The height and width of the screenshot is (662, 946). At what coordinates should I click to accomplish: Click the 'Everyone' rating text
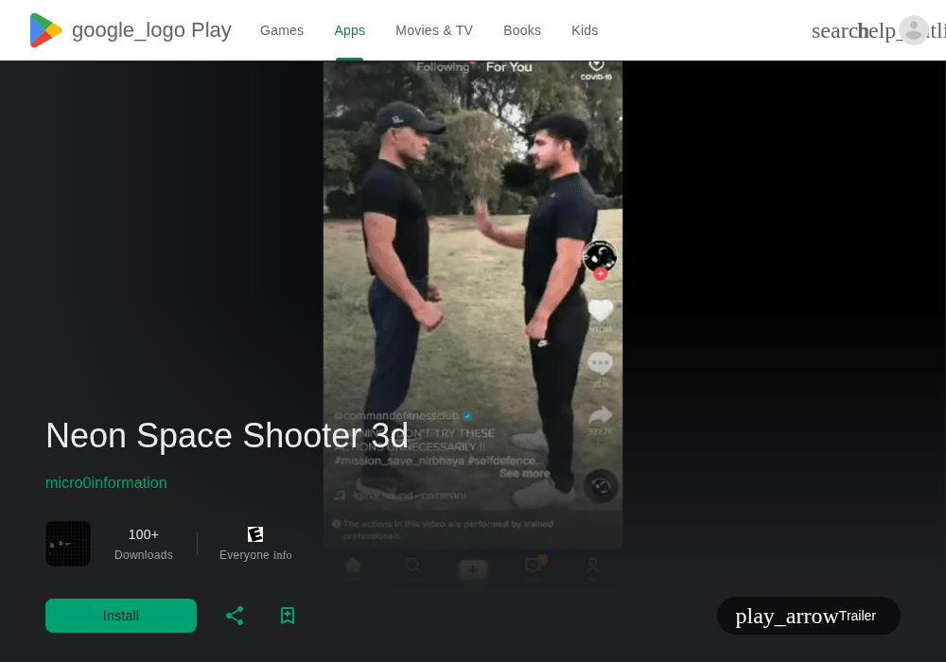pos(244,555)
